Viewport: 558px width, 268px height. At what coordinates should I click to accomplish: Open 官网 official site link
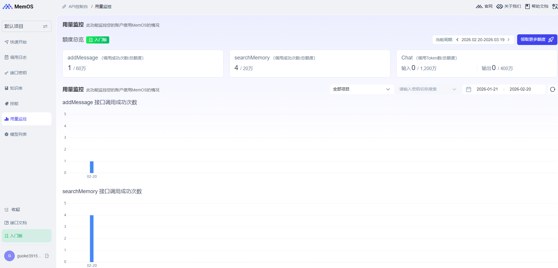tap(484, 7)
